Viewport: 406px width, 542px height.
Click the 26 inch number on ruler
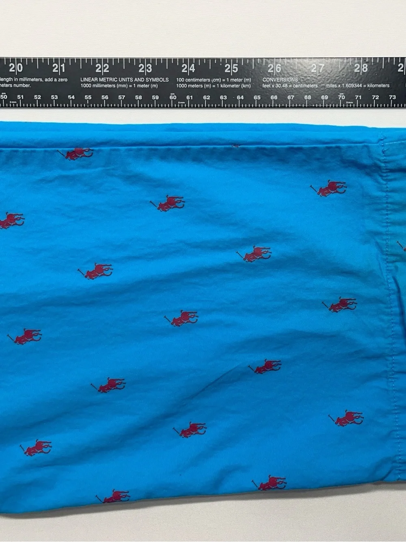pyautogui.click(x=274, y=68)
